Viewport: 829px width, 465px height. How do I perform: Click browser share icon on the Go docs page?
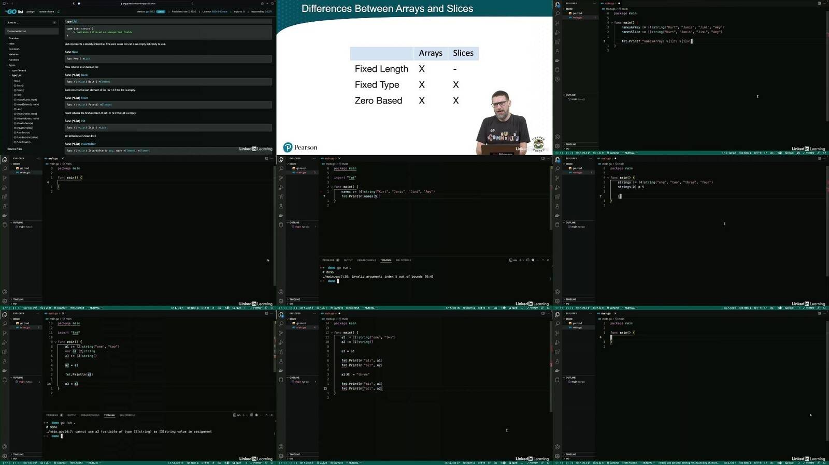(x=262, y=3)
